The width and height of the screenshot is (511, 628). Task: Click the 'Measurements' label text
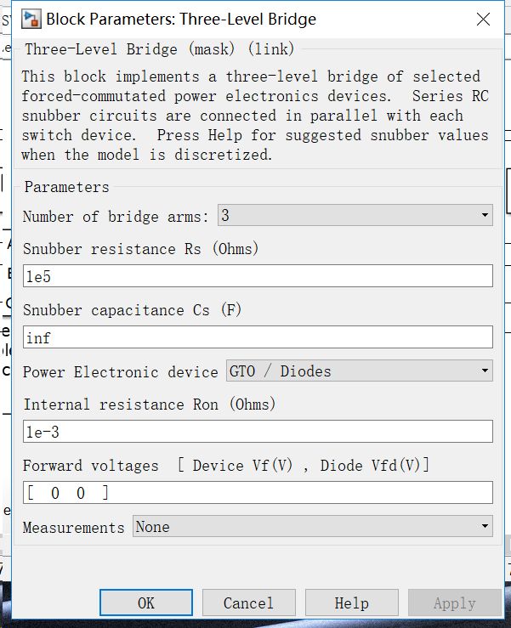click(x=73, y=528)
